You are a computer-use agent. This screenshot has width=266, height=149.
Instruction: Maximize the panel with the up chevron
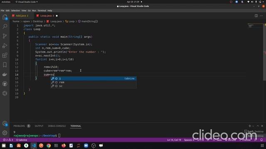[x=258, y=126]
